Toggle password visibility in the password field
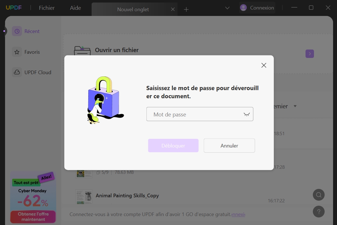Viewport: 337px width, 225px height. coord(246,114)
